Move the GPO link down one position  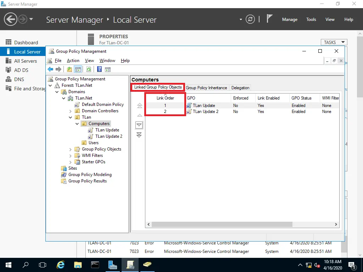tap(139, 125)
